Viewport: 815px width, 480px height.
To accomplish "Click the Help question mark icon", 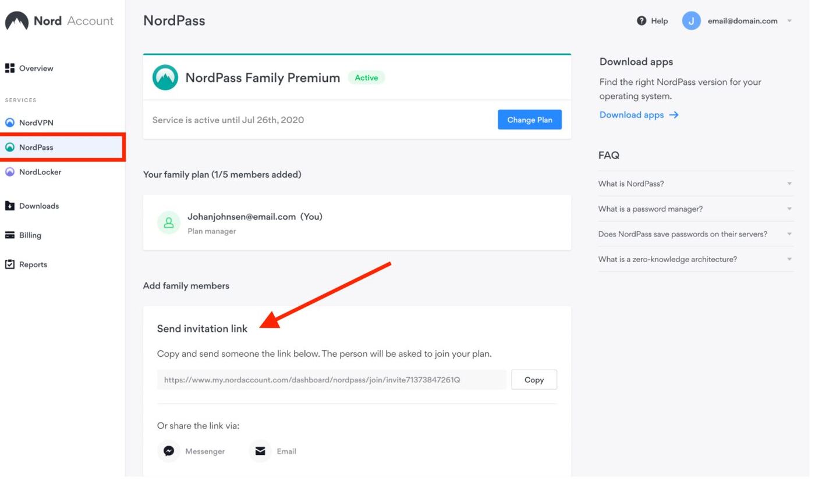I will point(642,21).
